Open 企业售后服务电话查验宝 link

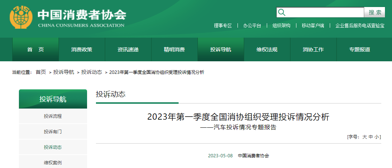[x=360, y=25]
